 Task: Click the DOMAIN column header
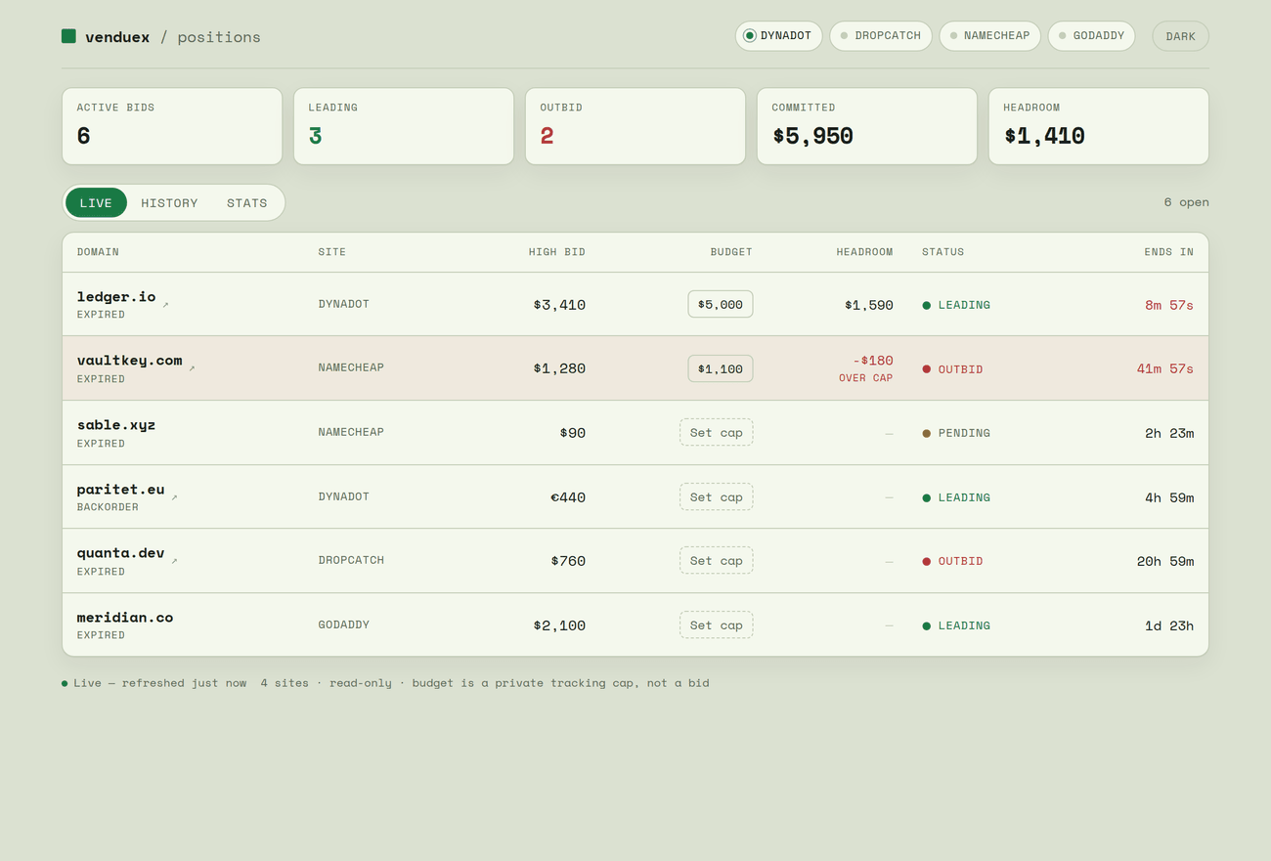click(98, 252)
